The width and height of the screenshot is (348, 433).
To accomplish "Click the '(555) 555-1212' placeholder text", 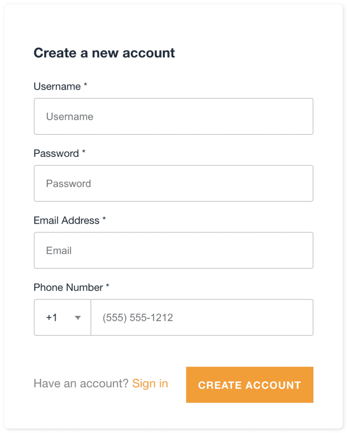I will click(x=138, y=318).
